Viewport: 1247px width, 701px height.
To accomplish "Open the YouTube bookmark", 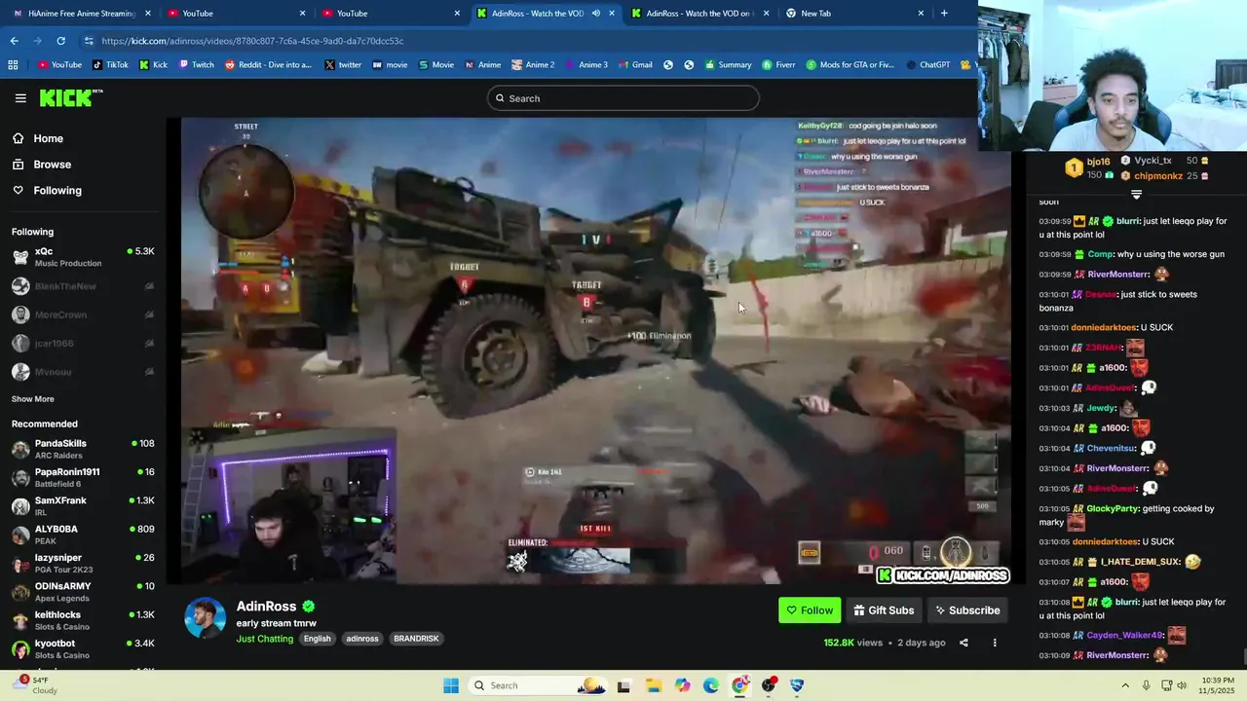I will tap(59, 65).
